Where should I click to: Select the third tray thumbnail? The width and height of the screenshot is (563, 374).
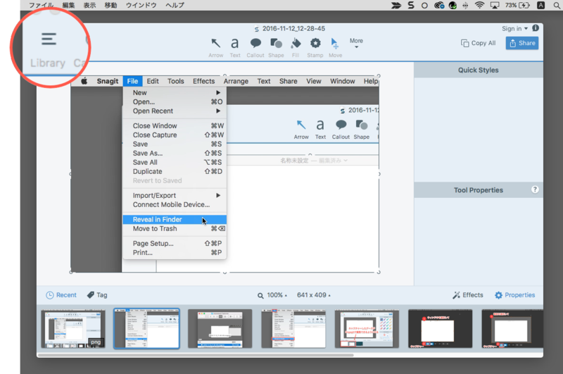tap(220, 329)
